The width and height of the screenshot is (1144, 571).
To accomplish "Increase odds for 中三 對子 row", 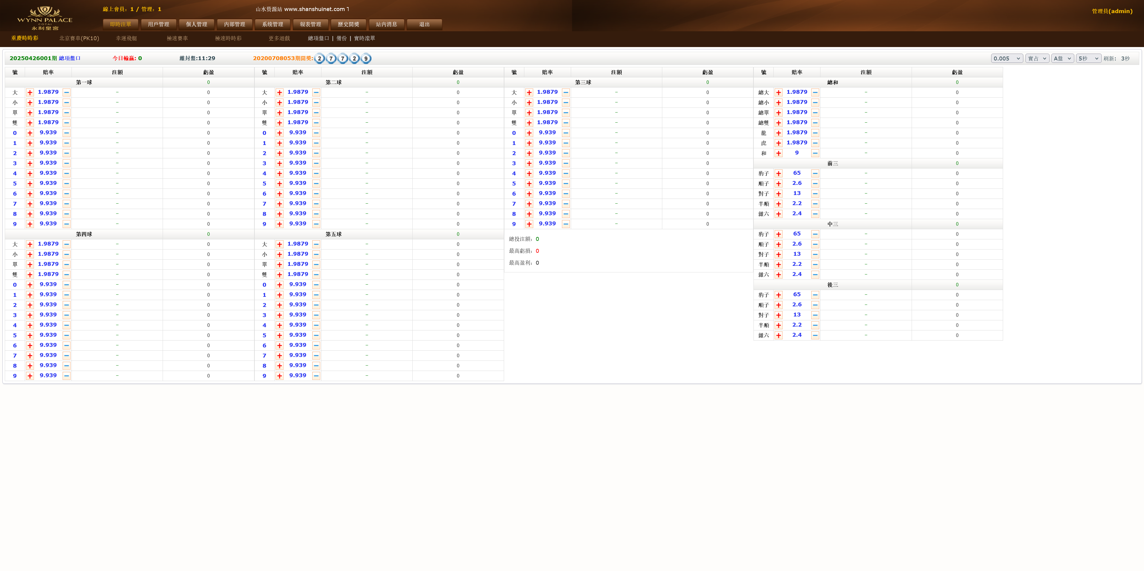I will click(x=778, y=255).
